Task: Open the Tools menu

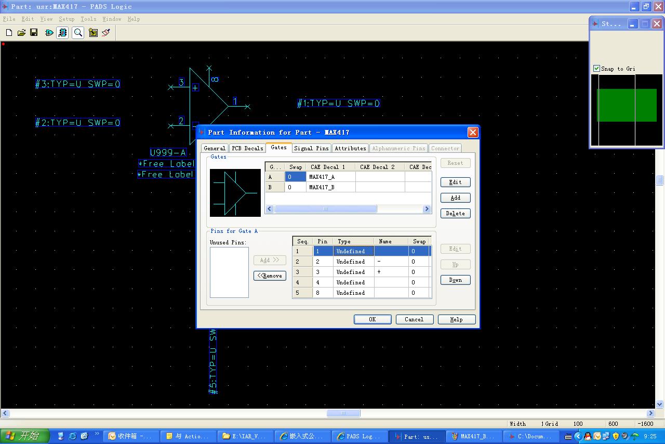Action: tap(88, 19)
